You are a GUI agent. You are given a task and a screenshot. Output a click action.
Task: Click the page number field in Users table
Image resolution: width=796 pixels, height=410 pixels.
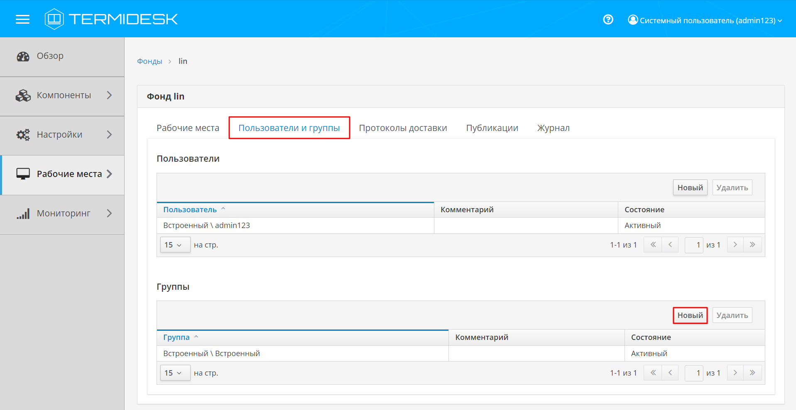(x=693, y=245)
